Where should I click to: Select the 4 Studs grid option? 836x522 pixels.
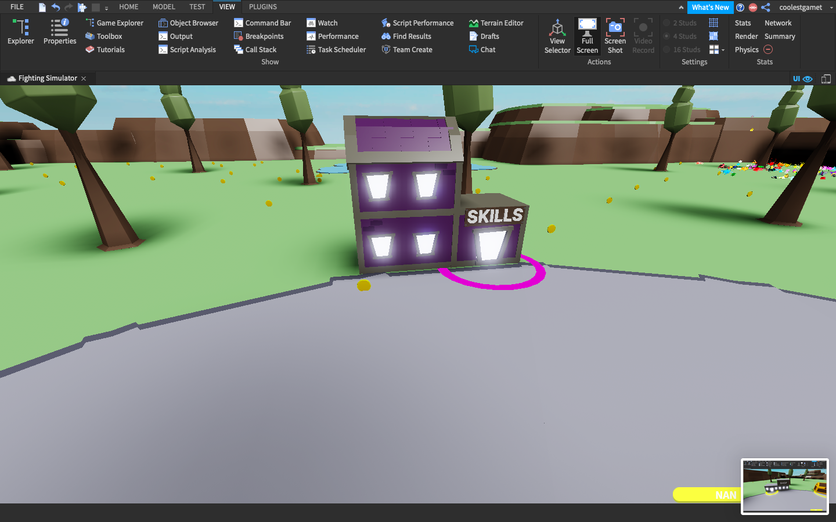680,36
